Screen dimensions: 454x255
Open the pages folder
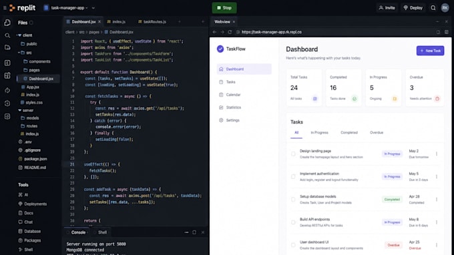31,70
